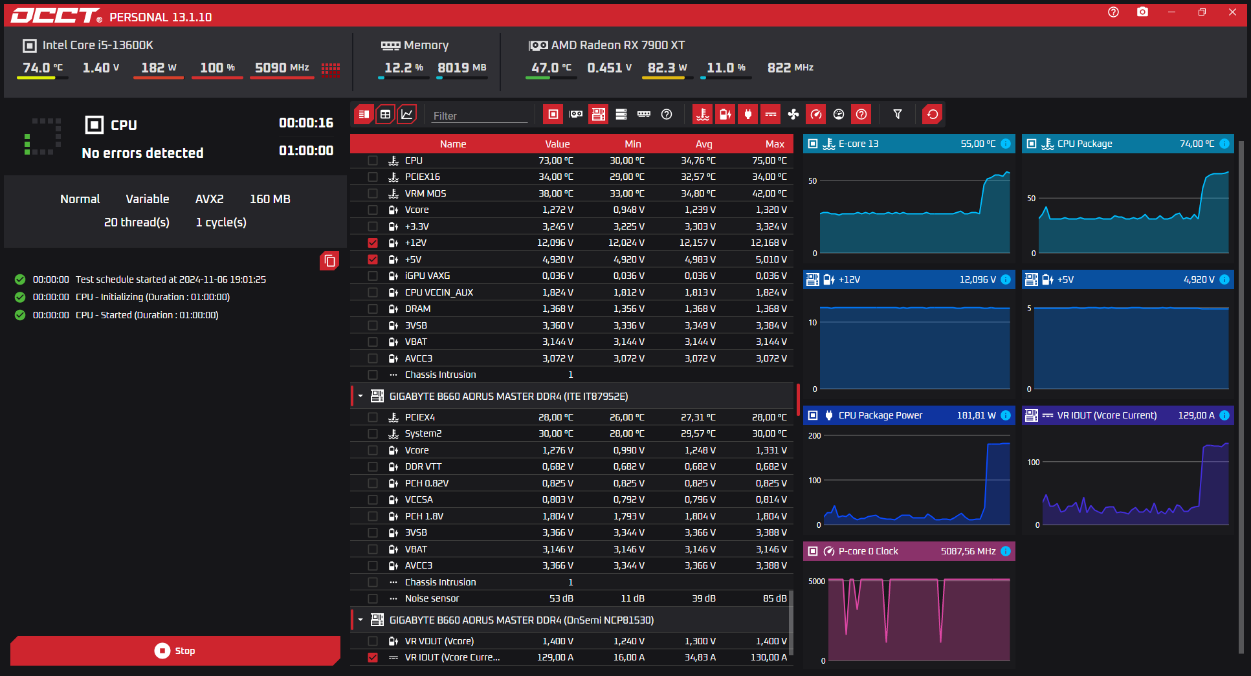Toggle power sensor filter

pos(748,114)
